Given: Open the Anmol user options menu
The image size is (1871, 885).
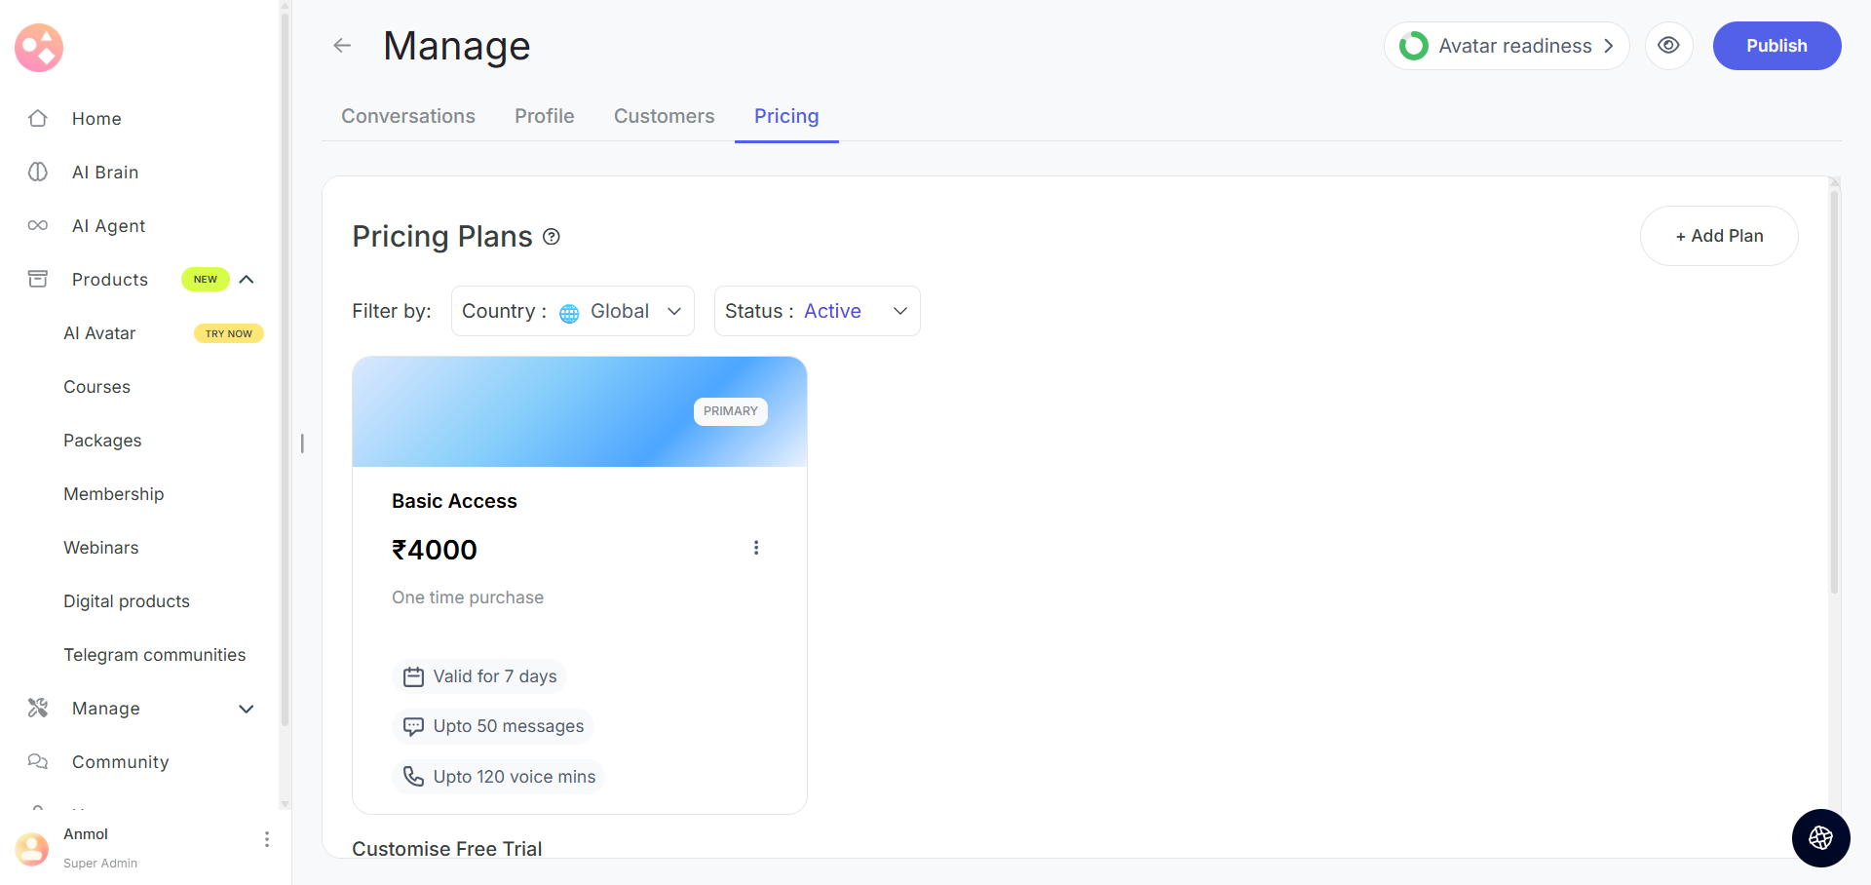Looking at the screenshot, I should (267, 839).
